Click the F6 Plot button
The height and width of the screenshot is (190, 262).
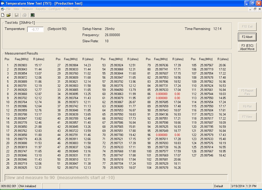(247, 106)
